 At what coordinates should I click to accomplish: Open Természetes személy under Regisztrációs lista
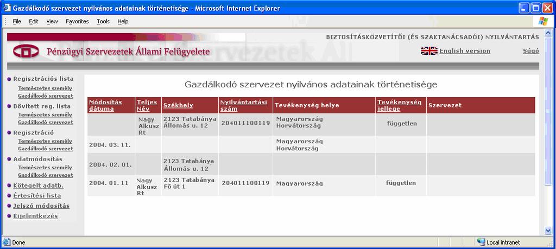tap(45, 88)
